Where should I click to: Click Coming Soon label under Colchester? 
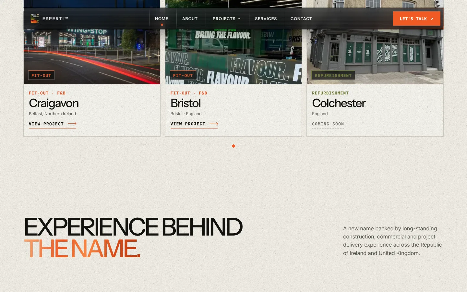328,124
